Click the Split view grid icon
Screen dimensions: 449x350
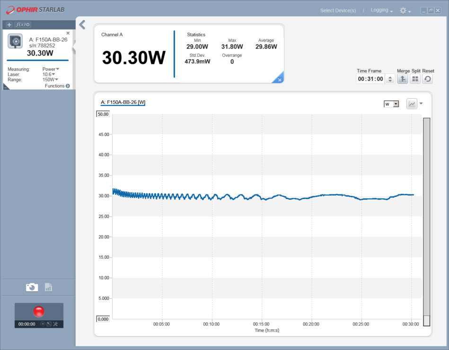coord(415,79)
